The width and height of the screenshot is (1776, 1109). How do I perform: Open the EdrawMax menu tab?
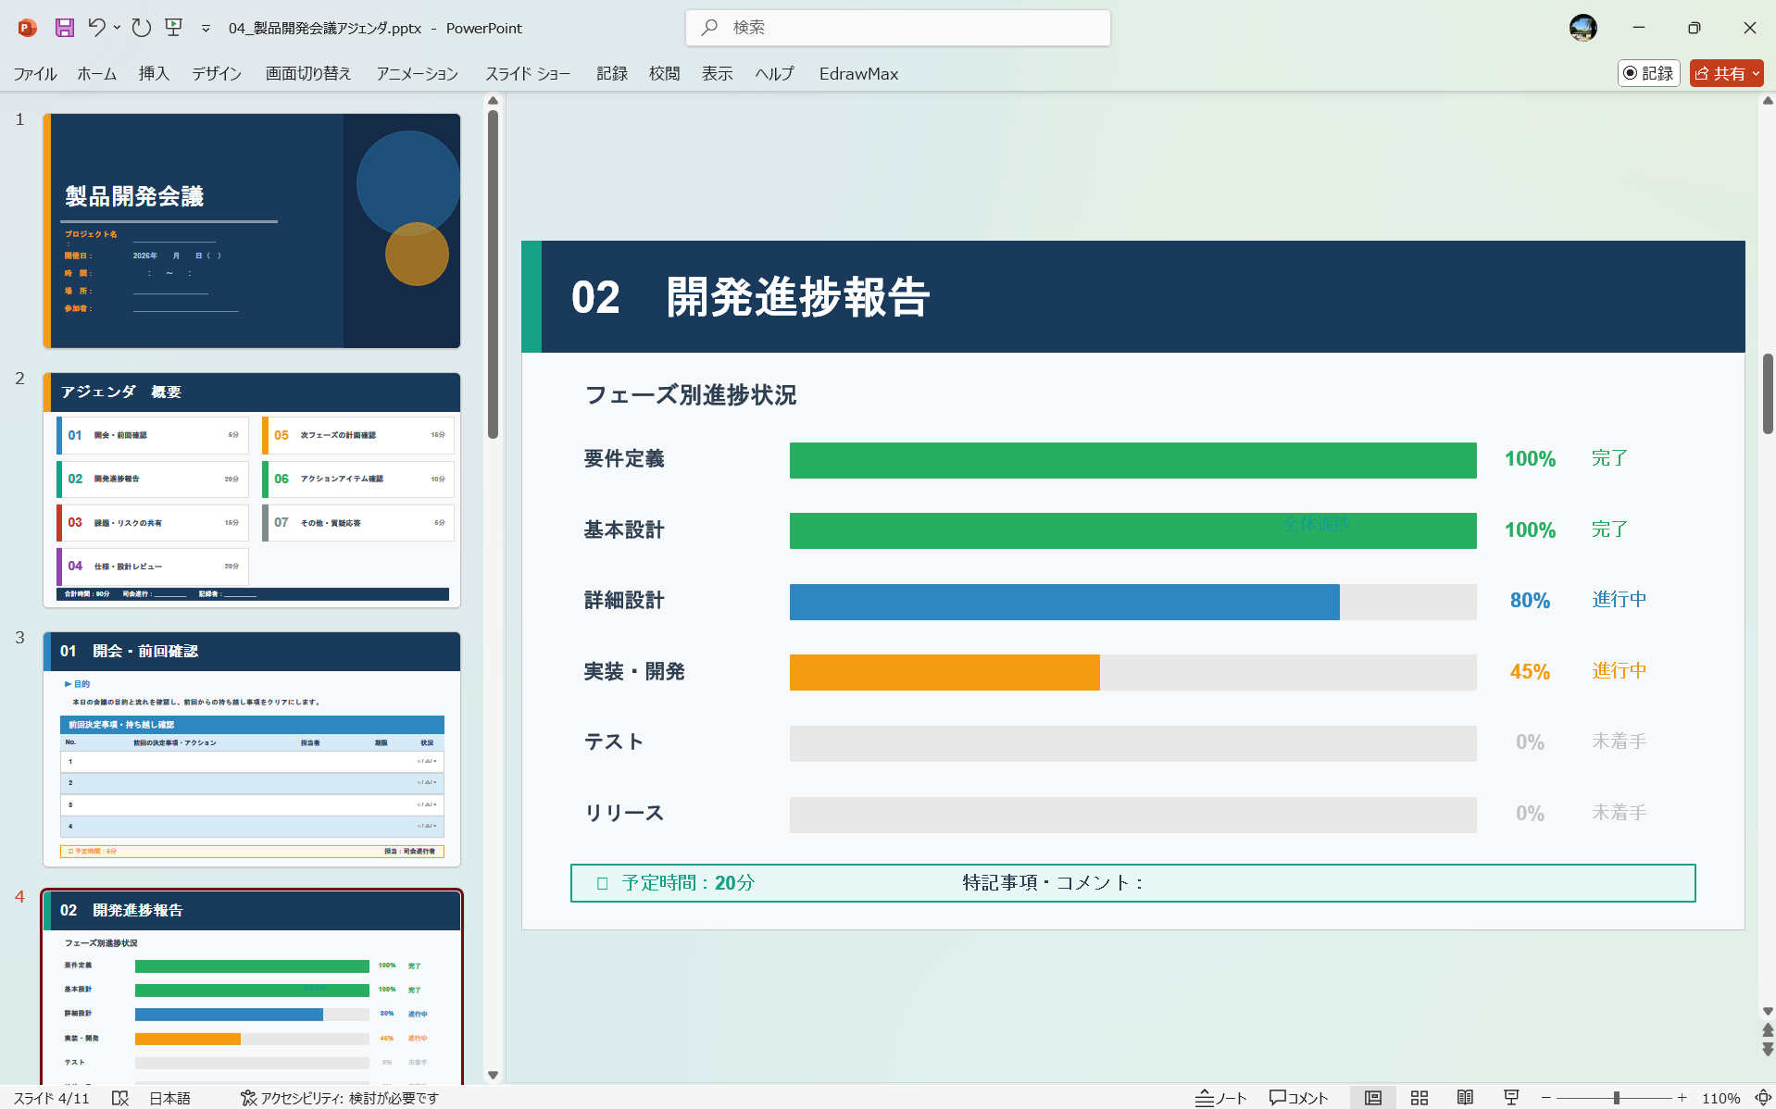coord(857,73)
